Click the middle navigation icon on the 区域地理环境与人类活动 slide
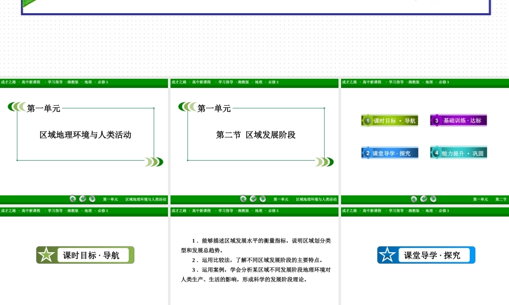 (82, 199)
